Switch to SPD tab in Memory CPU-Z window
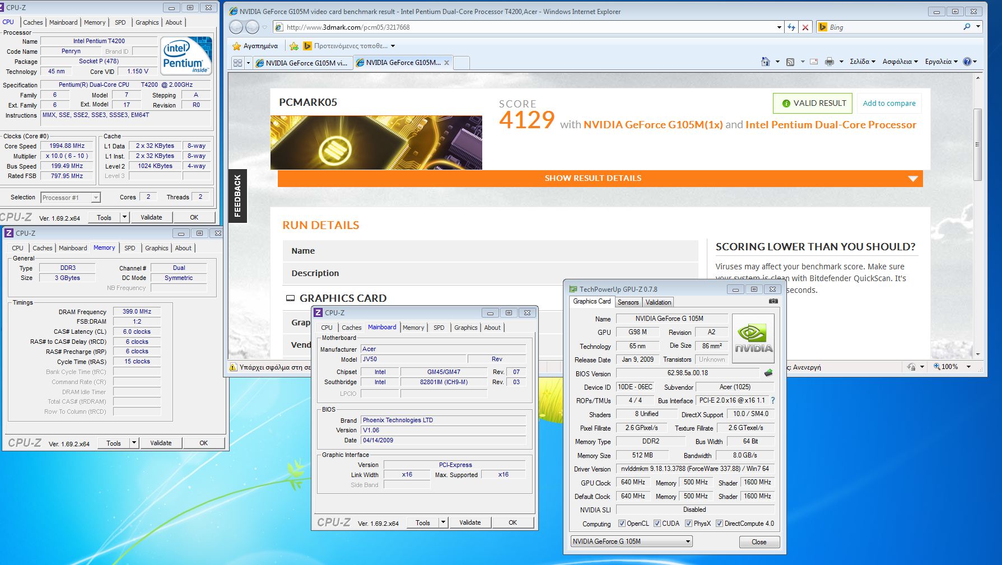Image resolution: width=1002 pixels, height=565 pixels. [130, 248]
